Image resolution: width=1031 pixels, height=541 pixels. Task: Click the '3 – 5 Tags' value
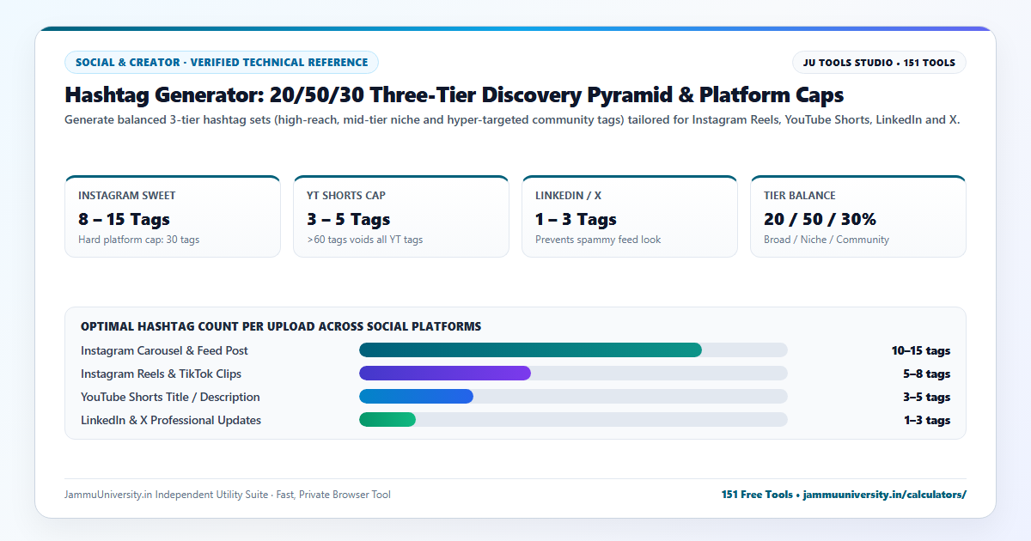coord(348,219)
